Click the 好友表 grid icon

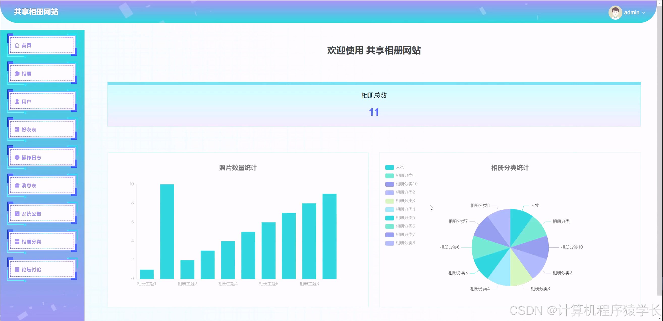pos(17,129)
